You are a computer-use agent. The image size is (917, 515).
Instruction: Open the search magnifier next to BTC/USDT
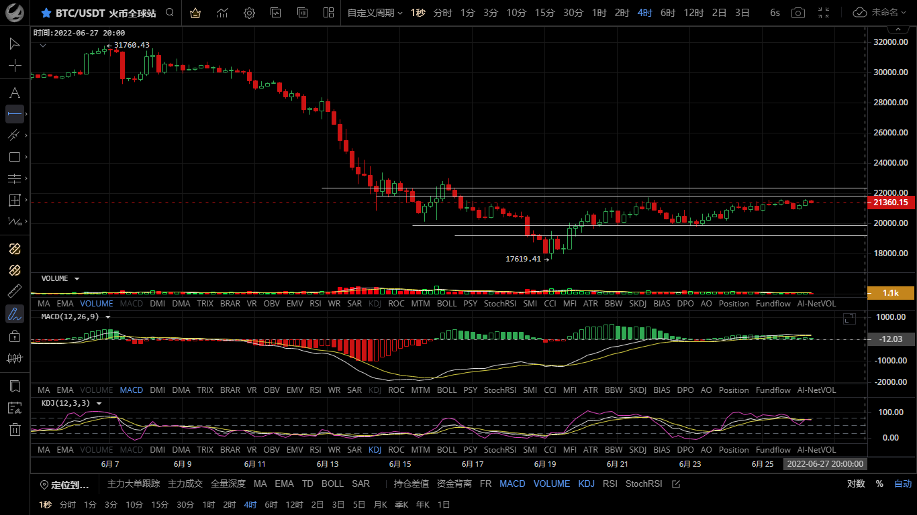pyautogui.click(x=170, y=13)
